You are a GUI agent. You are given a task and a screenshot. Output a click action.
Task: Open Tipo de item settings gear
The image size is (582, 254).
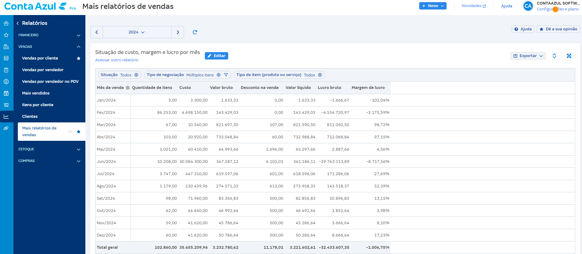coord(320,75)
